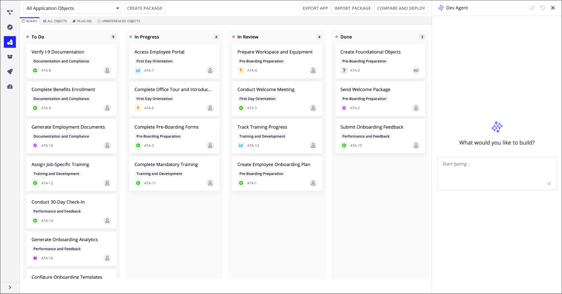This screenshot has height=294, width=562.
Task: Select the highlighted shapes Build icon in the sidebar
Action: tap(10, 42)
